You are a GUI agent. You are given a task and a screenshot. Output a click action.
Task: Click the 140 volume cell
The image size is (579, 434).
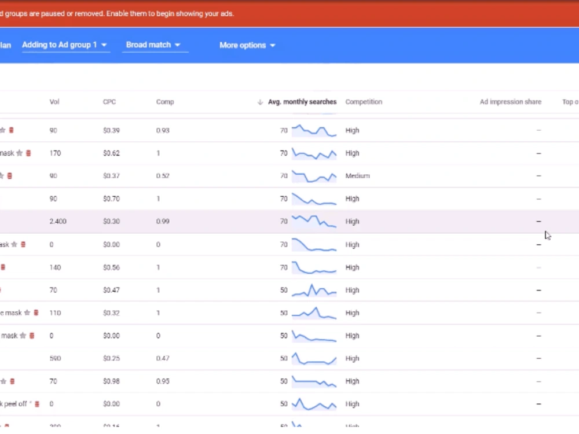pos(55,267)
